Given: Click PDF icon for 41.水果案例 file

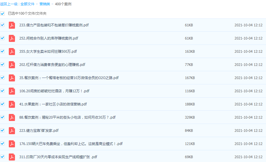Looking at the screenshot, I should [12, 104].
